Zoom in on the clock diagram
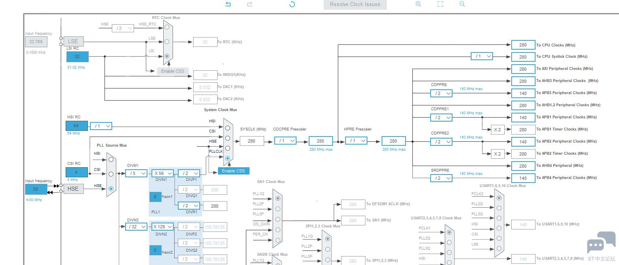 pyautogui.click(x=418, y=4)
